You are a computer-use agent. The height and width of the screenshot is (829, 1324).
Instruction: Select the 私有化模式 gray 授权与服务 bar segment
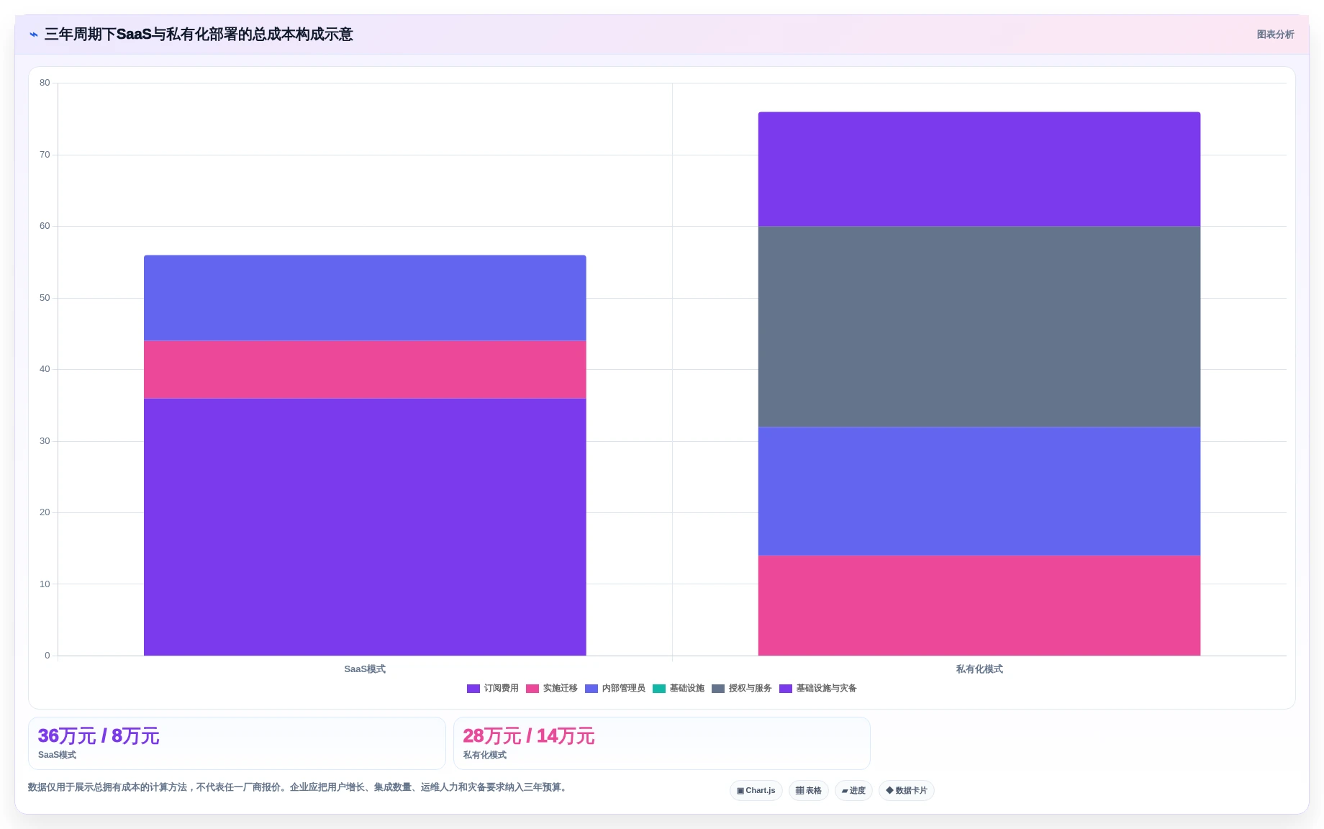[979, 327]
